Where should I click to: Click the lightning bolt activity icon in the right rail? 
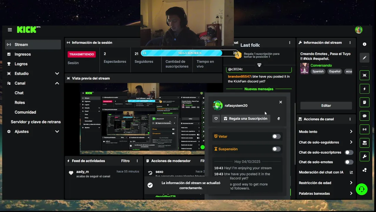(365, 89)
